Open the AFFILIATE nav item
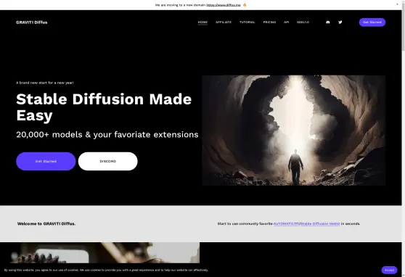Viewport: 405px width, 277px height. point(224,22)
